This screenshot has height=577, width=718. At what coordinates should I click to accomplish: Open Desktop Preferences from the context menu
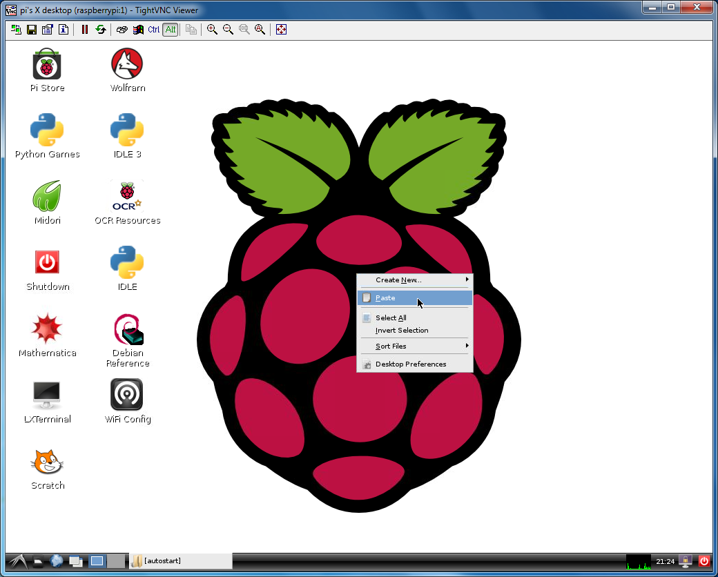pos(415,364)
